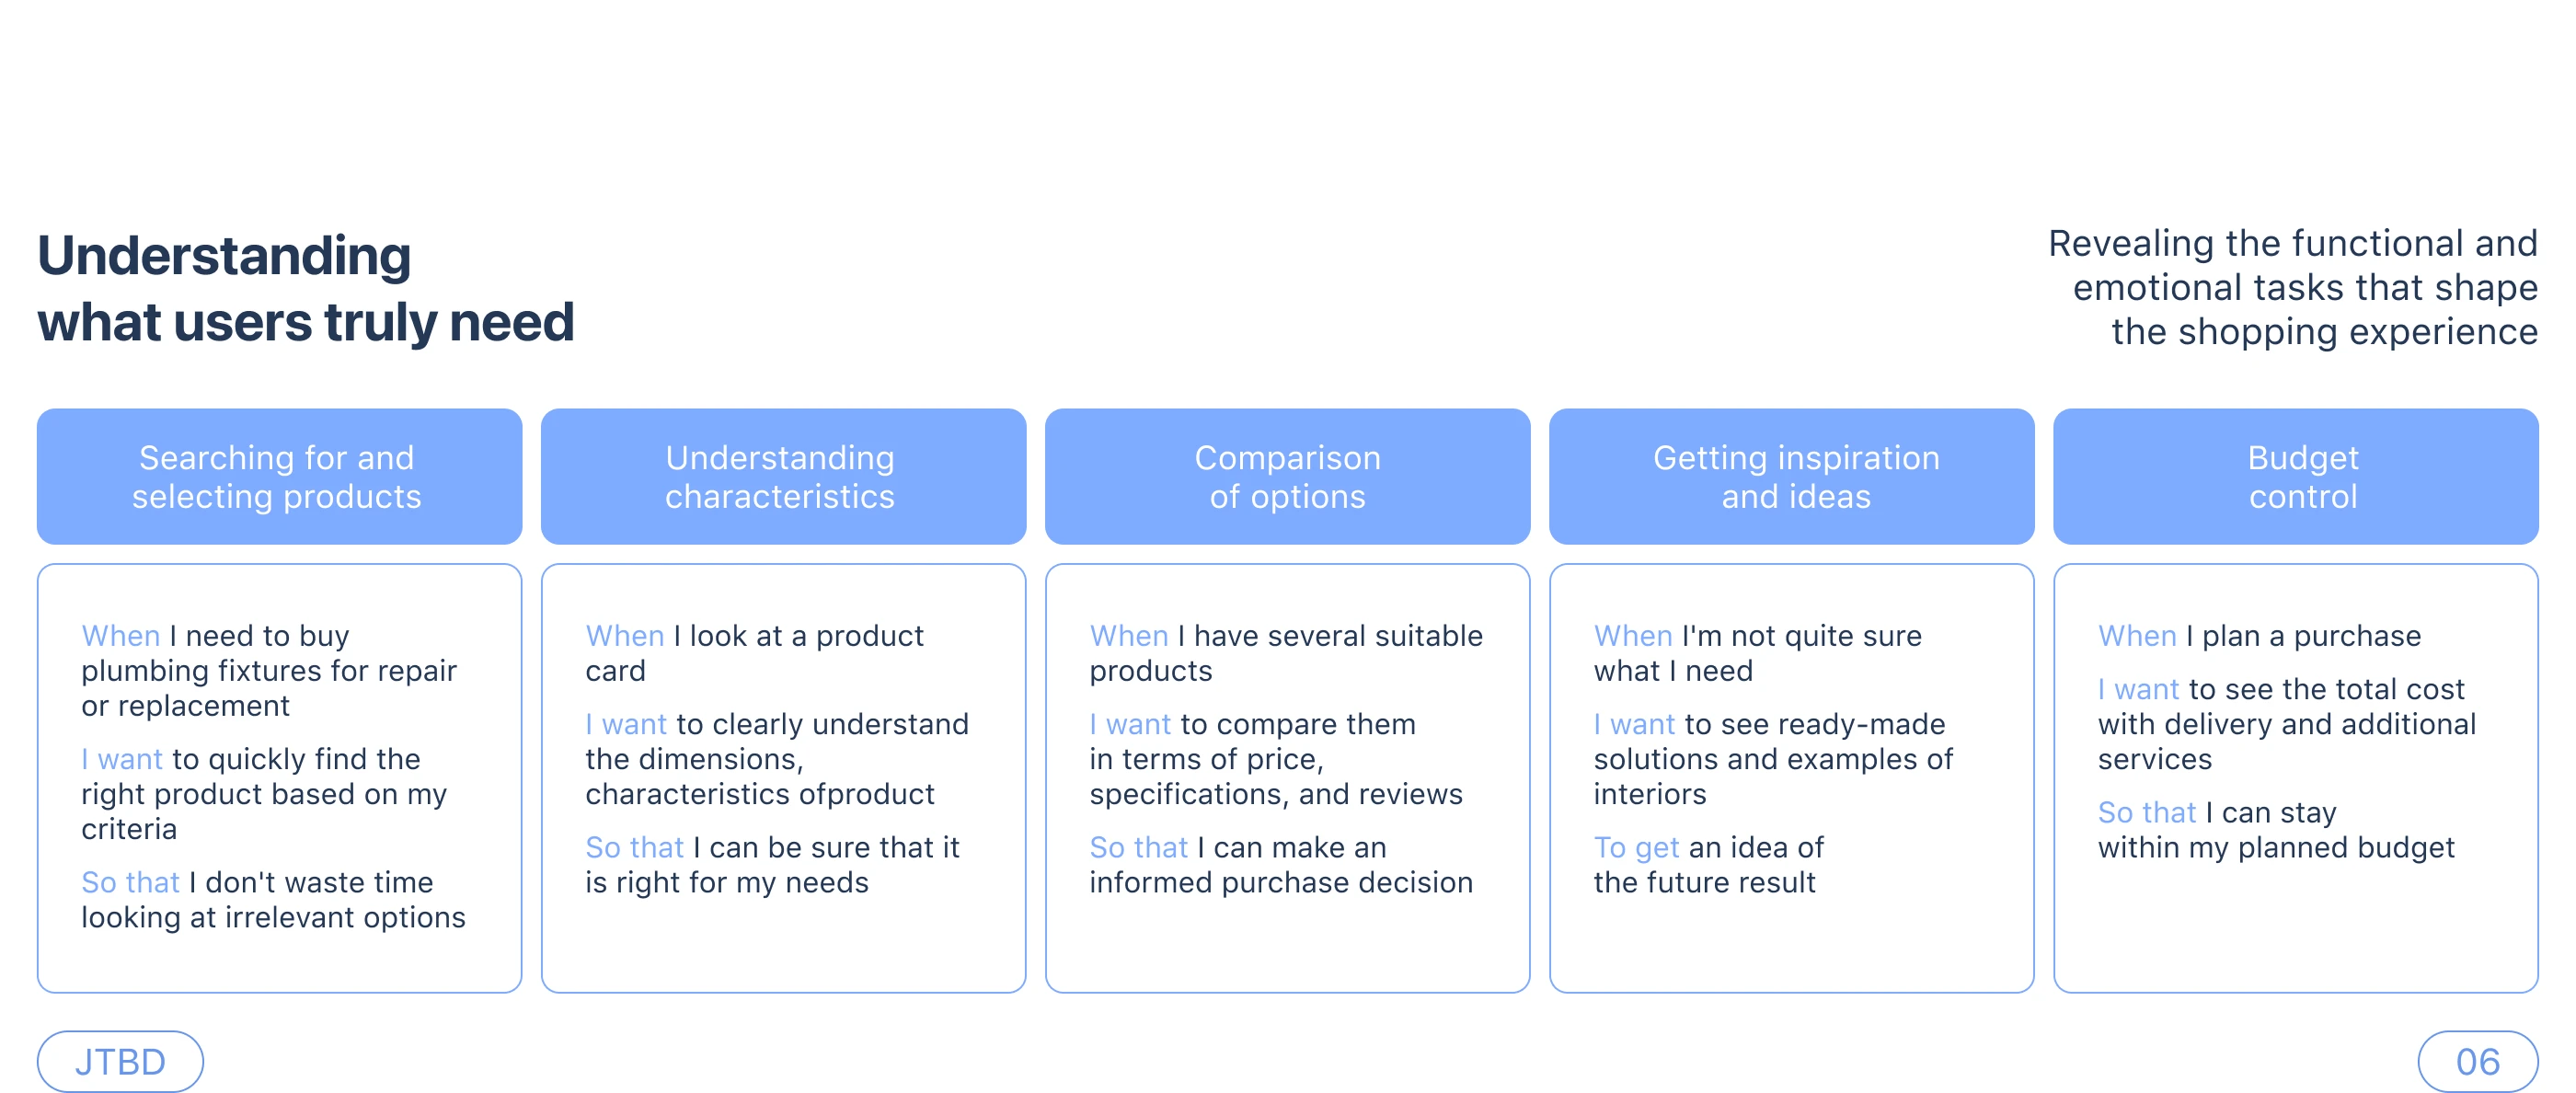Click the blue "To get" text
2576x1093 pixels.
click(x=1635, y=847)
